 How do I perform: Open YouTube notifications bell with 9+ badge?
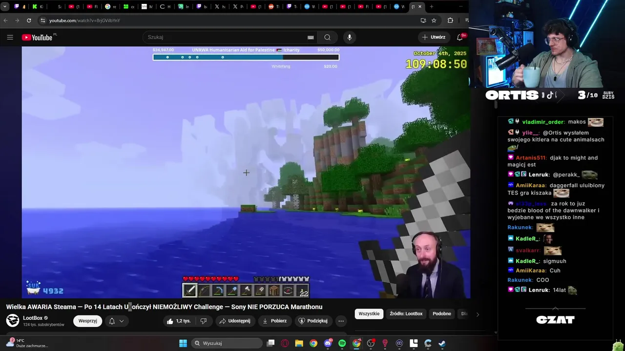460,37
